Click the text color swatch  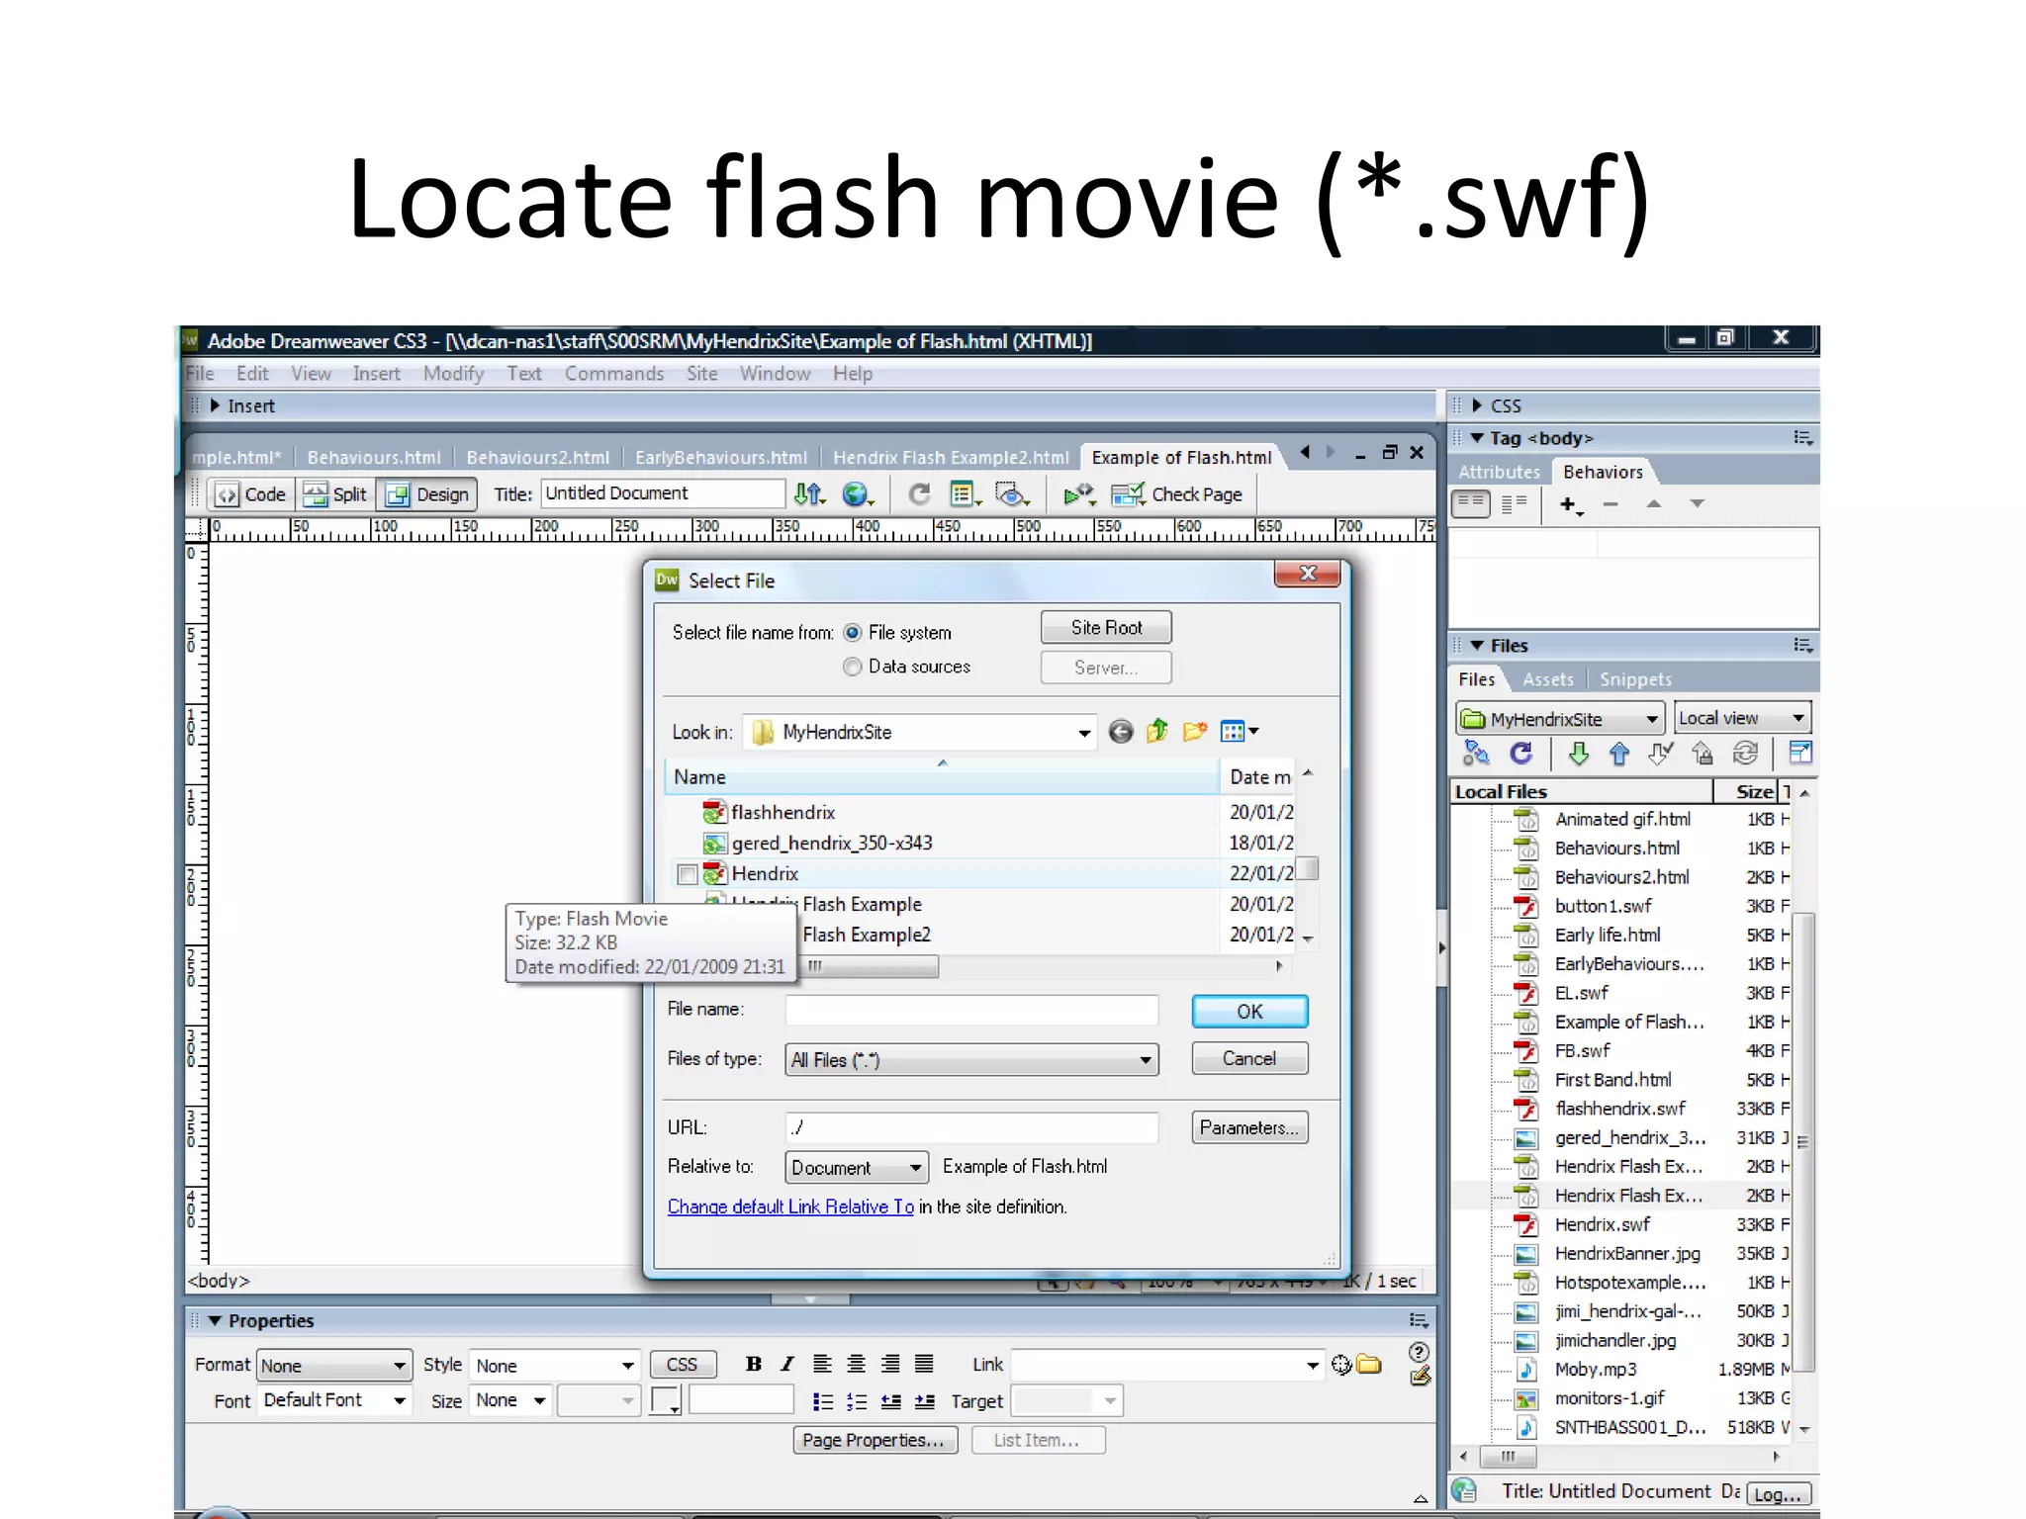[x=665, y=1400]
